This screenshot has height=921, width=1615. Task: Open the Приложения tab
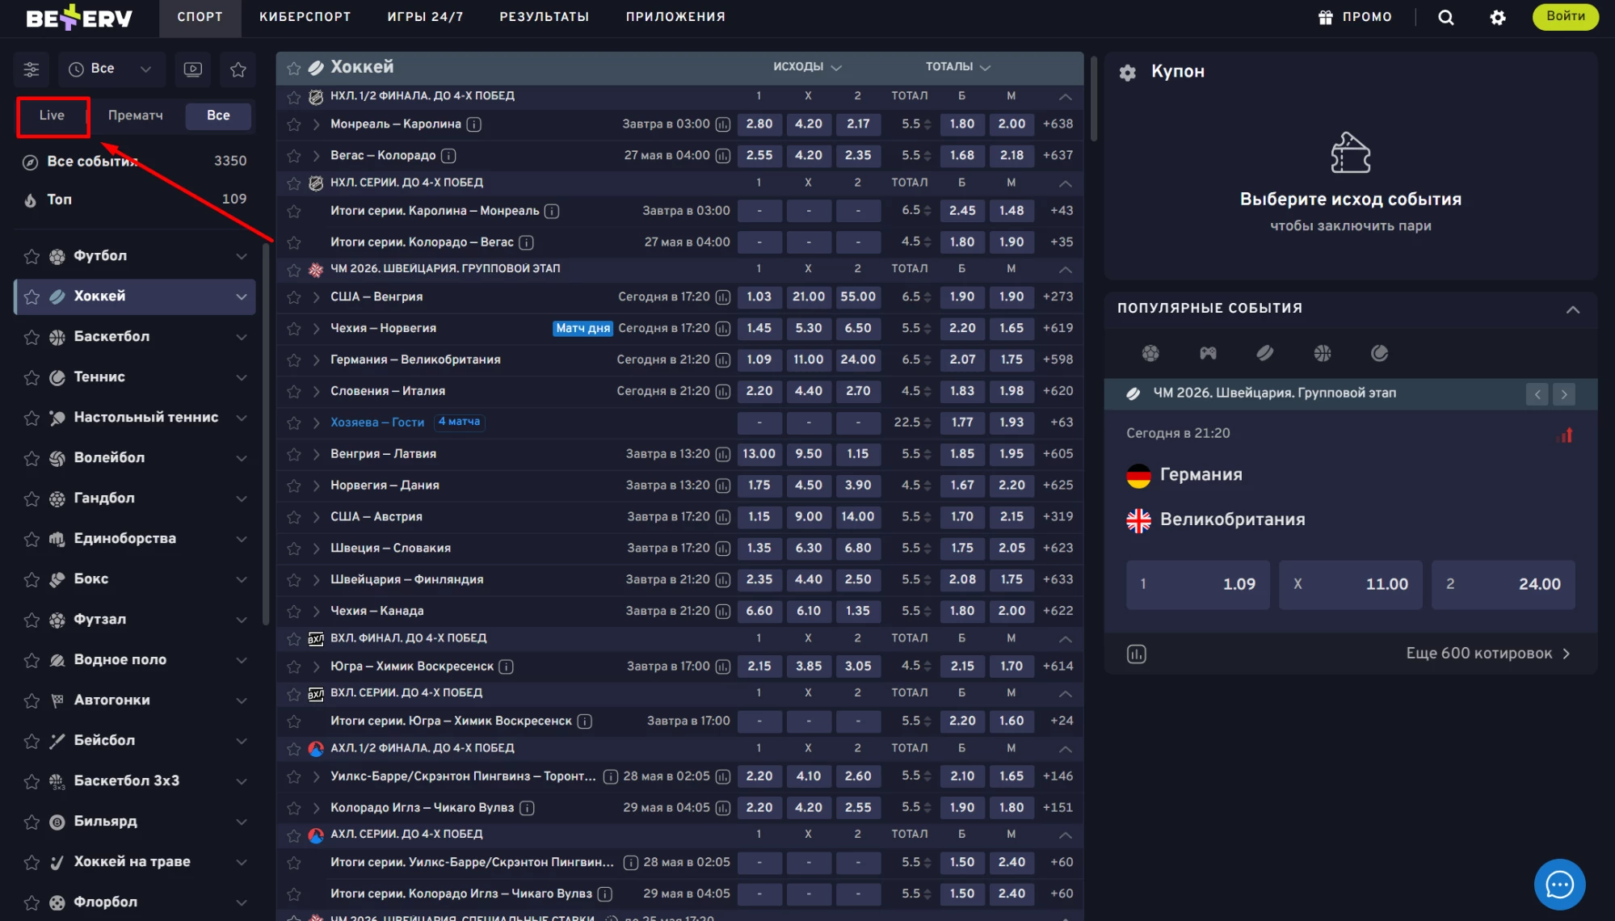coord(675,17)
